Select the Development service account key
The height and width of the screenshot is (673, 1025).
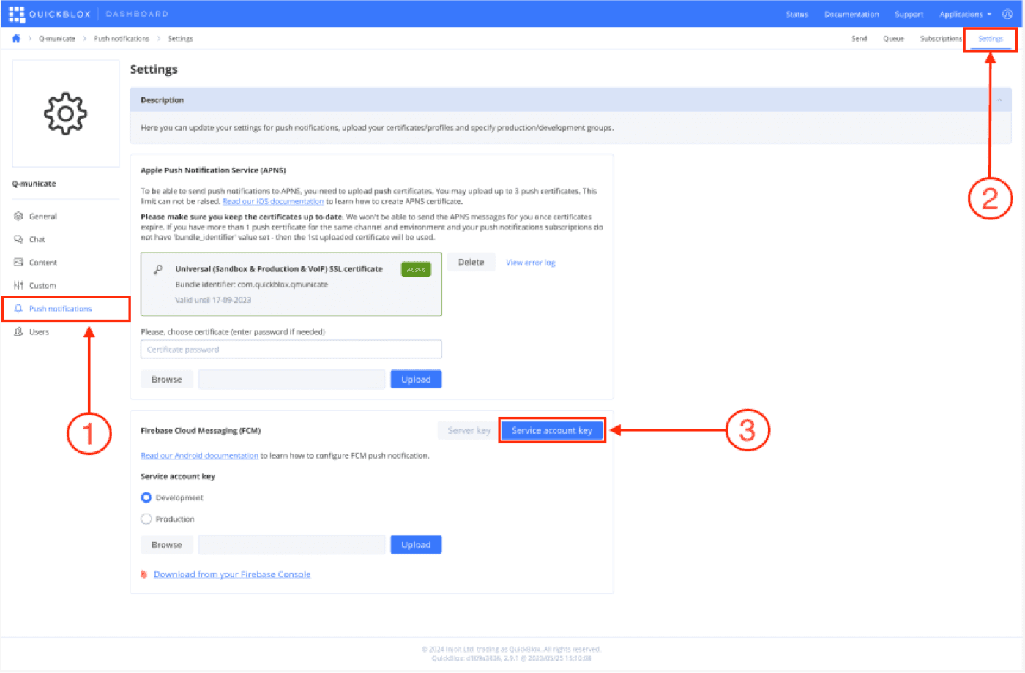[147, 497]
